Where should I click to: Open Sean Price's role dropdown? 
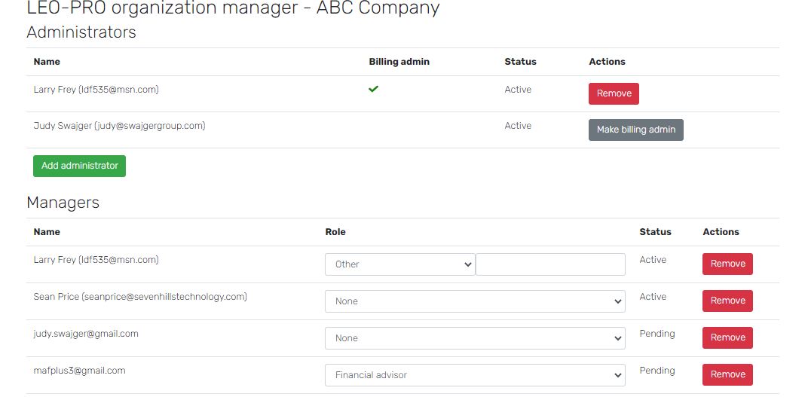(x=475, y=301)
